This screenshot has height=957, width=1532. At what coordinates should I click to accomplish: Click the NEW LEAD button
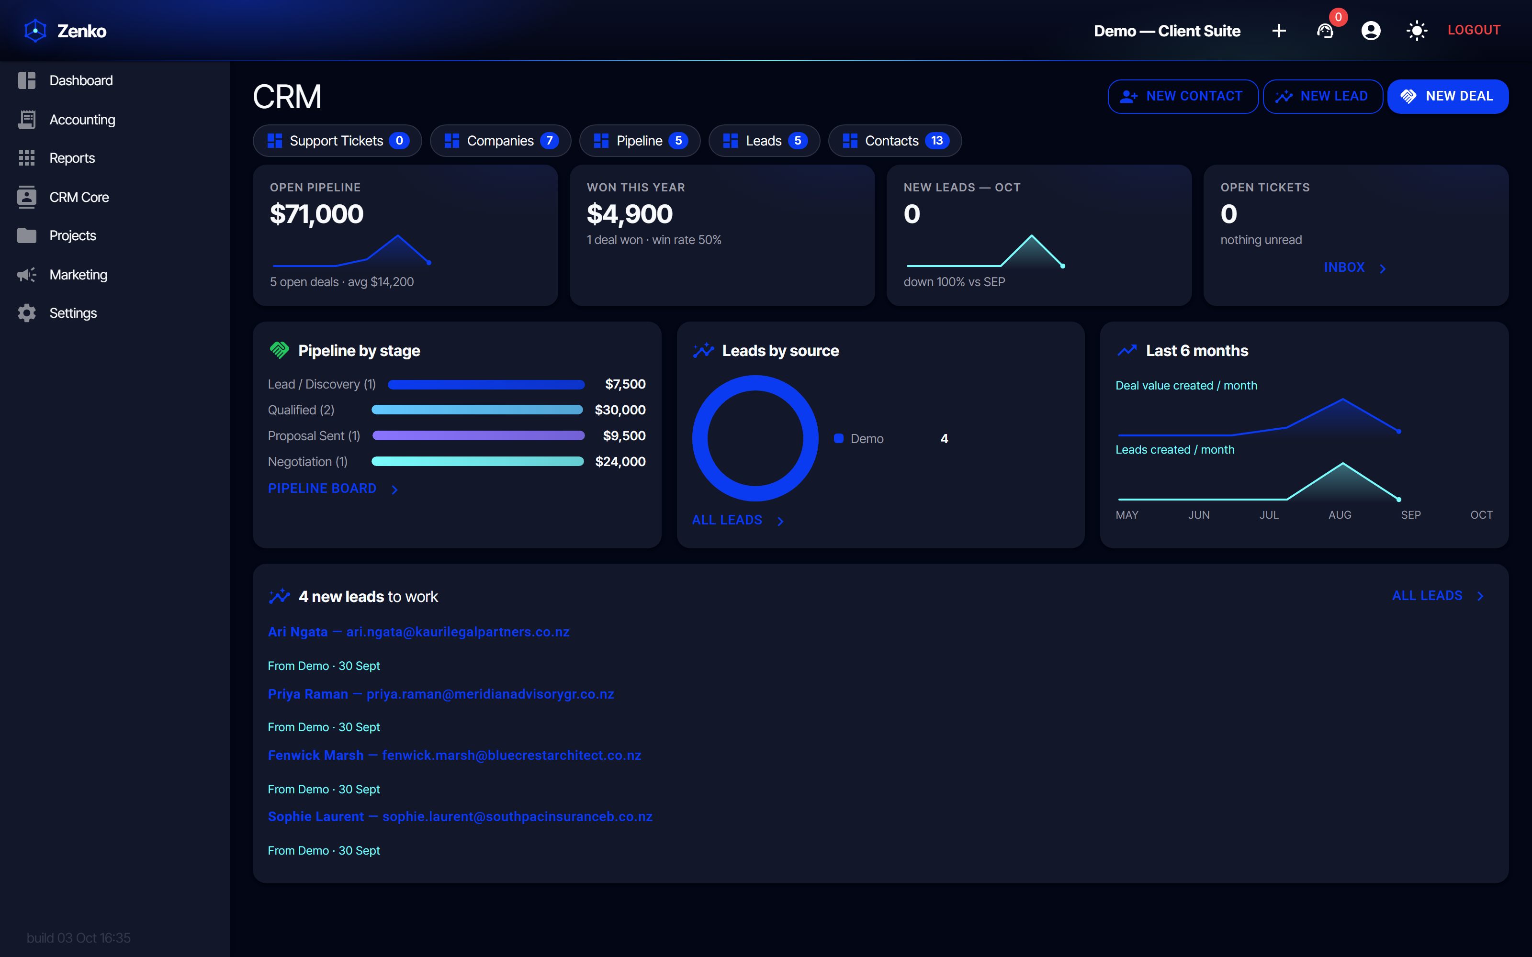point(1322,96)
